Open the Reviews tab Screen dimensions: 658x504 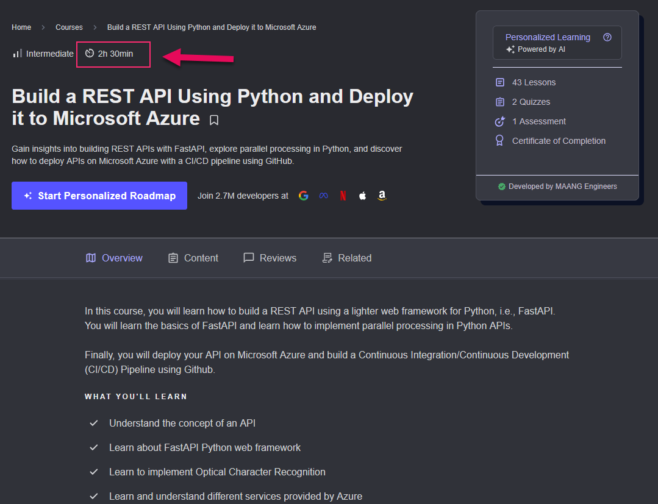(270, 258)
